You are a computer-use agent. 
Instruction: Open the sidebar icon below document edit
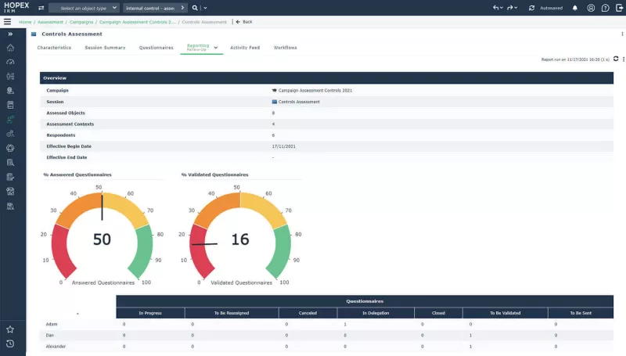(x=10, y=191)
